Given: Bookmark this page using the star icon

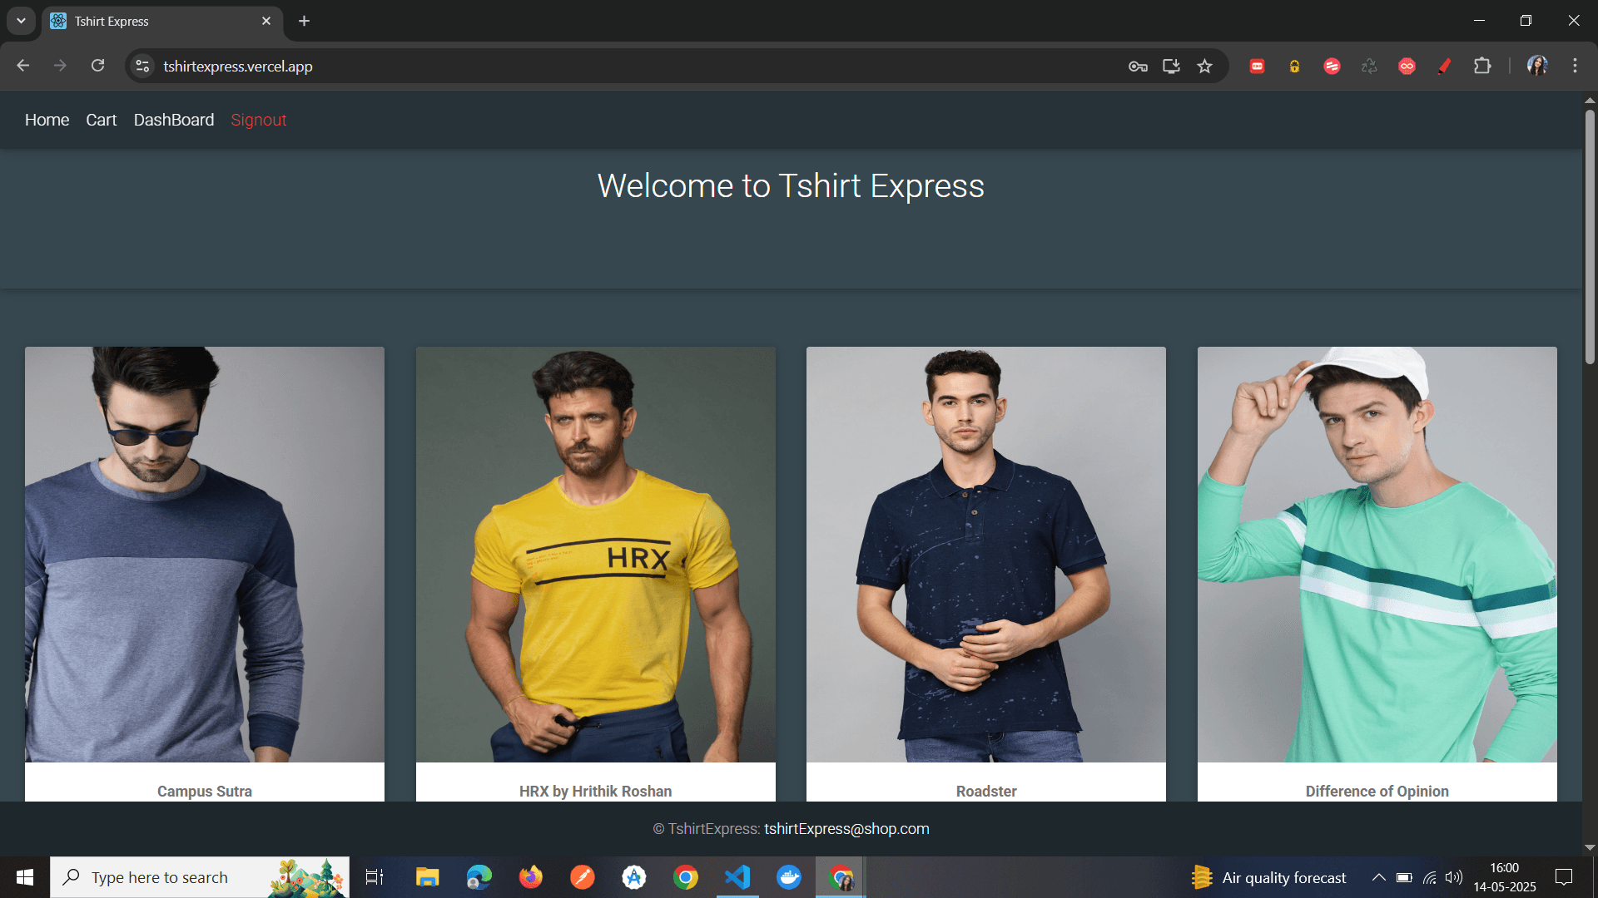Looking at the screenshot, I should tap(1204, 66).
